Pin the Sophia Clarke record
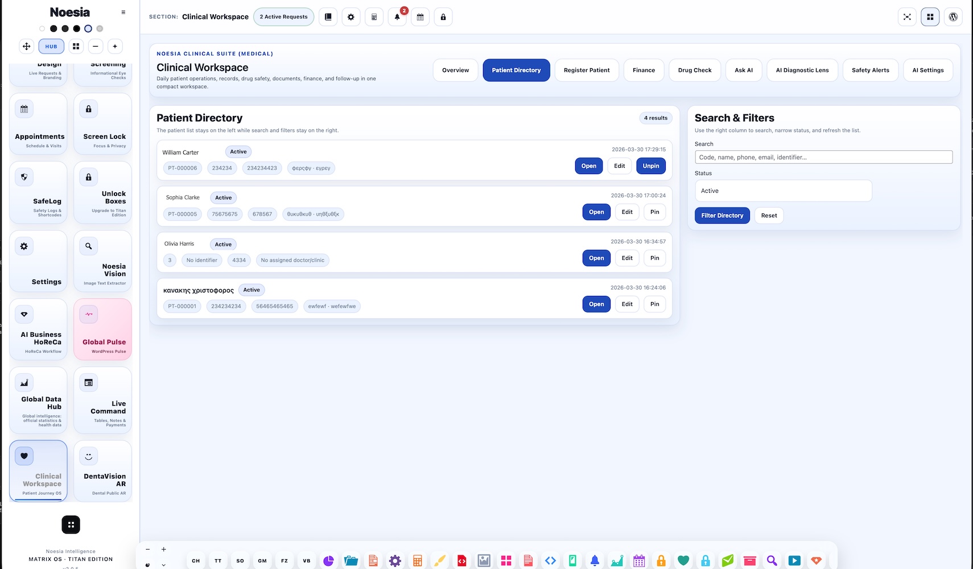973x569 pixels. pyautogui.click(x=655, y=212)
